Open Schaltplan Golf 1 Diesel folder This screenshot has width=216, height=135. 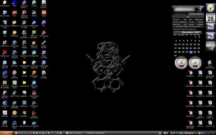coord(24,64)
